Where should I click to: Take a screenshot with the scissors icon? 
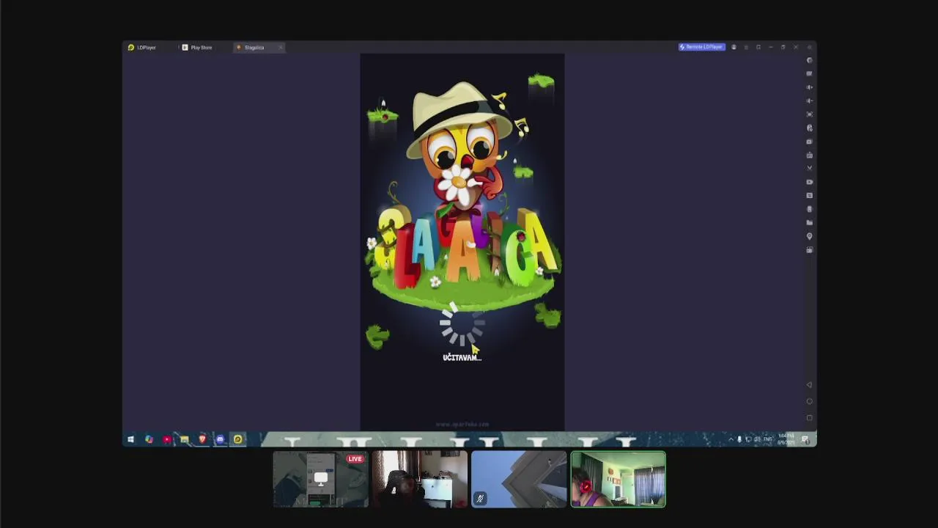(x=810, y=169)
